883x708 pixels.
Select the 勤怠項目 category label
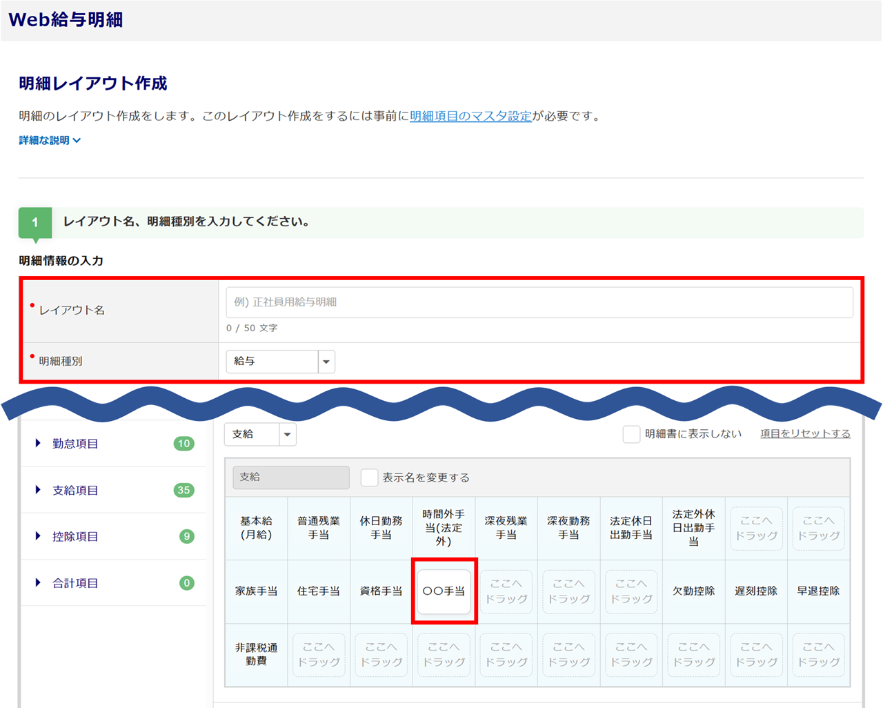[76, 444]
